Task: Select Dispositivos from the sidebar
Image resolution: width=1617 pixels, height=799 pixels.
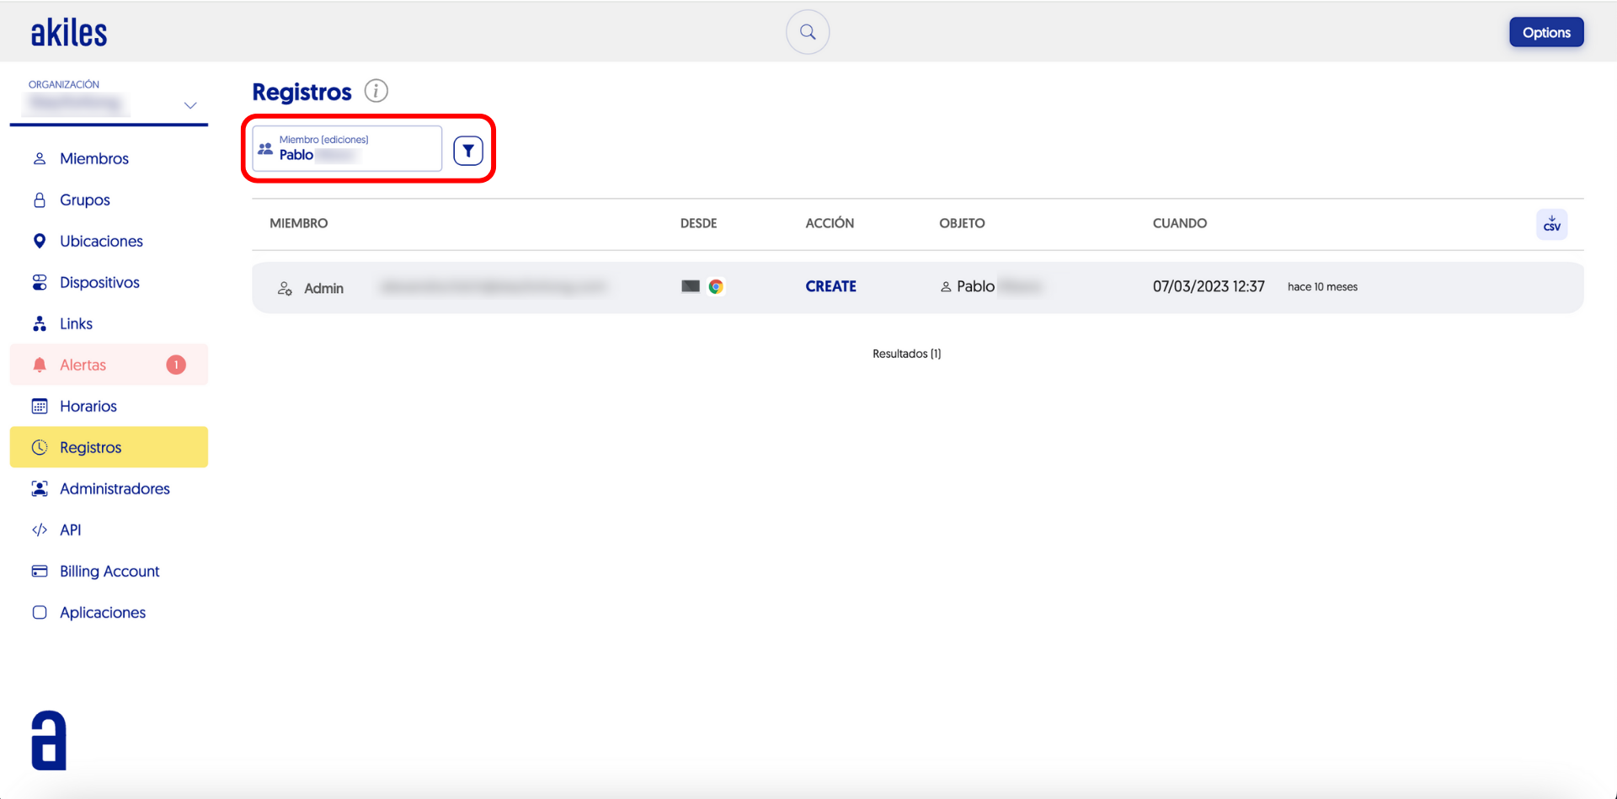Action: 99,282
